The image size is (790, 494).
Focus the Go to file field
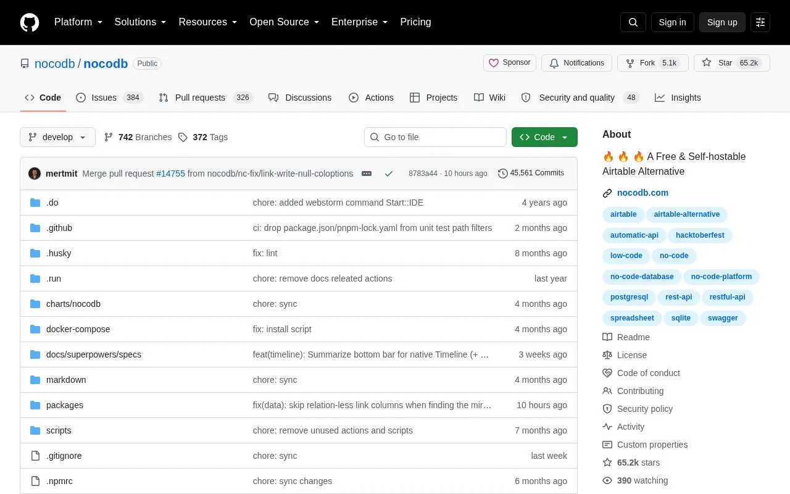(435, 137)
